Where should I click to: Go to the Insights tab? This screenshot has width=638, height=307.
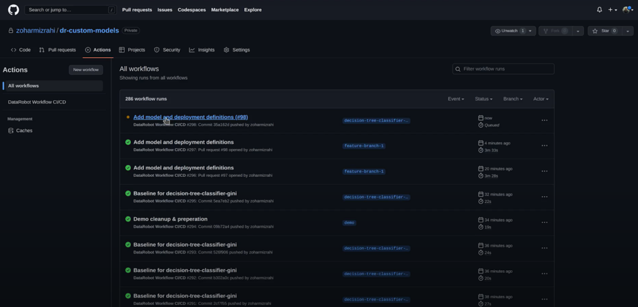pos(202,50)
